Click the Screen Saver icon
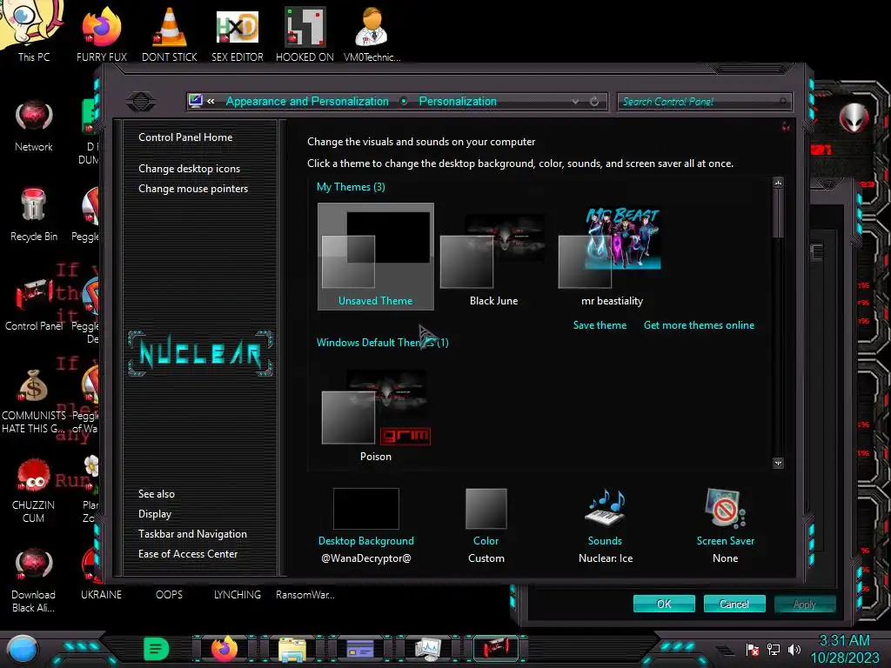The width and height of the screenshot is (891, 668). (725, 508)
